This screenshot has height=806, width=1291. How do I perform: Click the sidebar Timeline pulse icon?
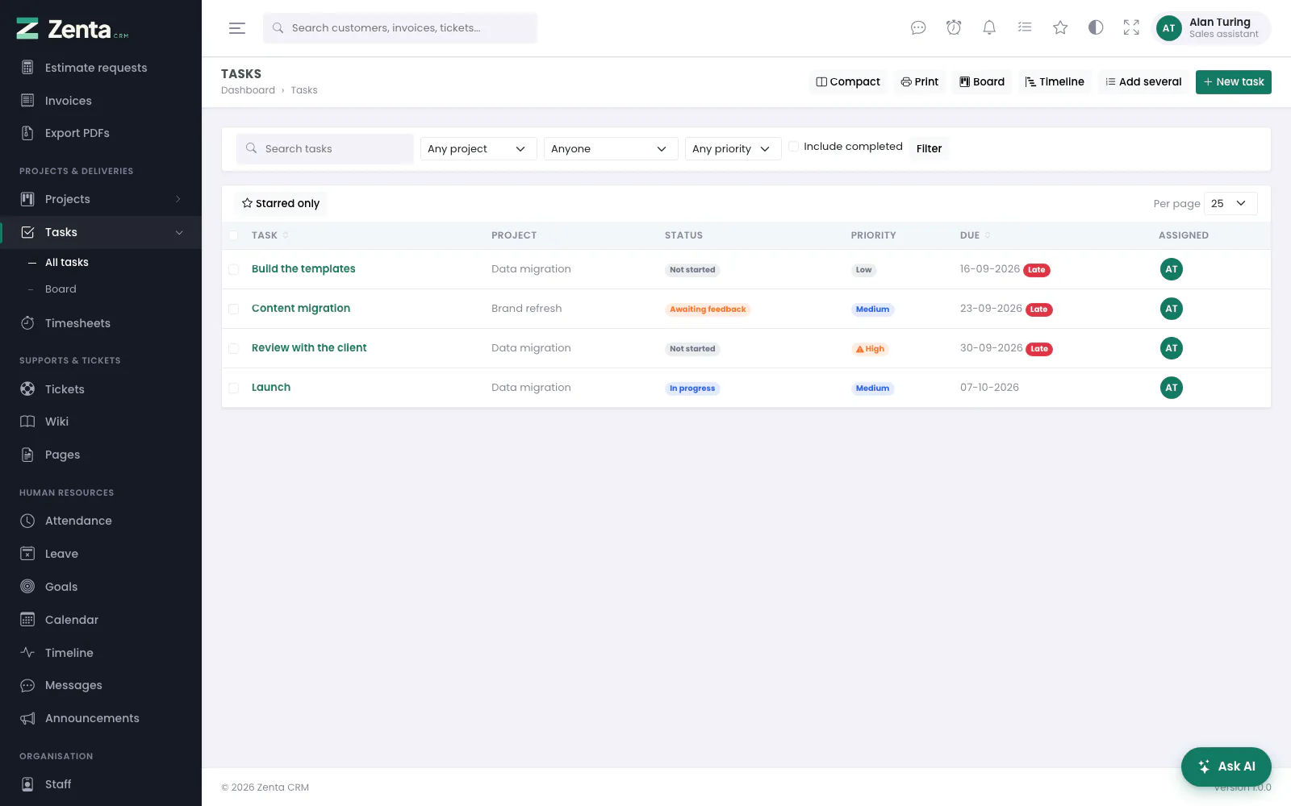coord(27,653)
